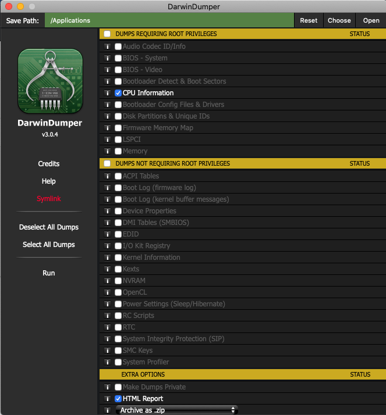This screenshot has width=386, height=415.
Task: Show info for Make Dumps Private
Action: click(x=107, y=387)
